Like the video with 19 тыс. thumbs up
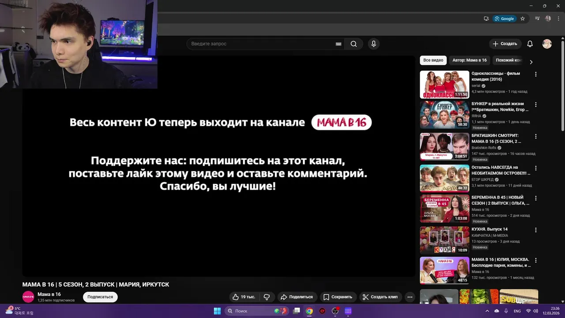Viewport: 565px width, 318px height. pos(244,297)
